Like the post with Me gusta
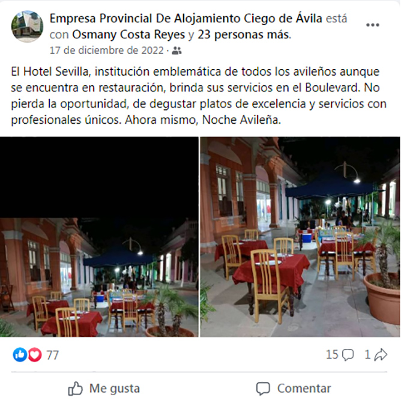The height and width of the screenshot is (403, 401). coord(104,388)
